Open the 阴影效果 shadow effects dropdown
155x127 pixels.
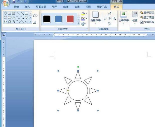click(96, 18)
